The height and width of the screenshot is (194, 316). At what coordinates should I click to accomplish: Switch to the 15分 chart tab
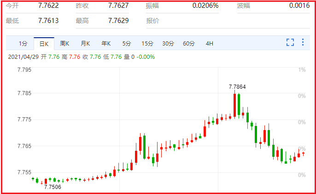[147, 44]
